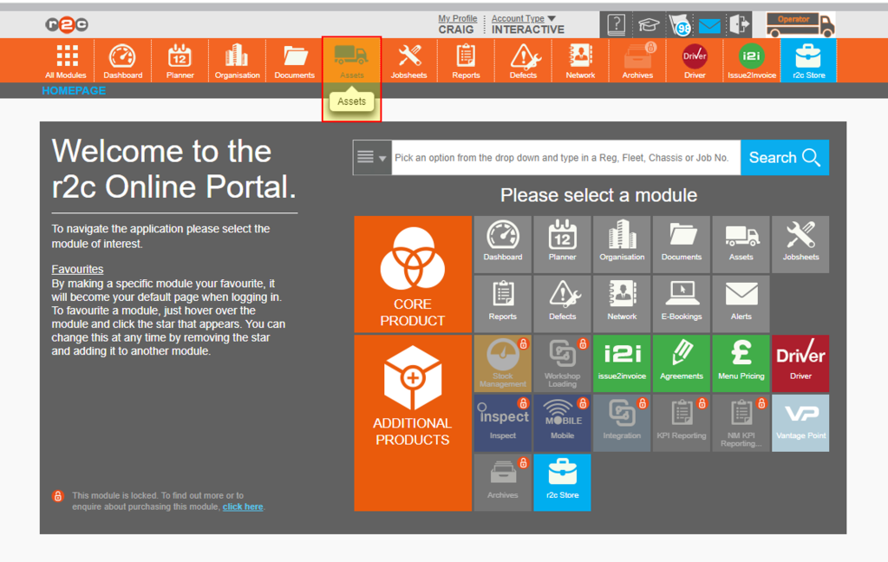Screen dimensions: 888x562
Task: Click the locked Archives item in the top bar
Action: pyautogui.click(x=637, y=61)
